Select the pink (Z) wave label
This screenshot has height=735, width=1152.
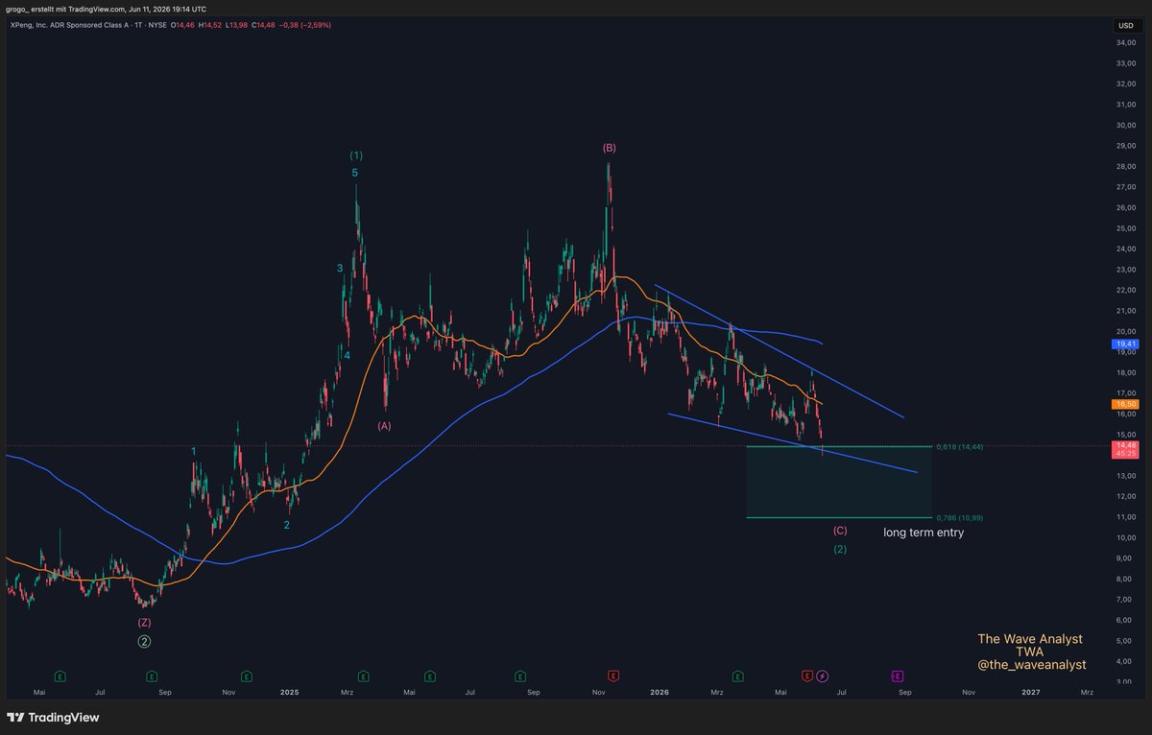coord(144,622)
